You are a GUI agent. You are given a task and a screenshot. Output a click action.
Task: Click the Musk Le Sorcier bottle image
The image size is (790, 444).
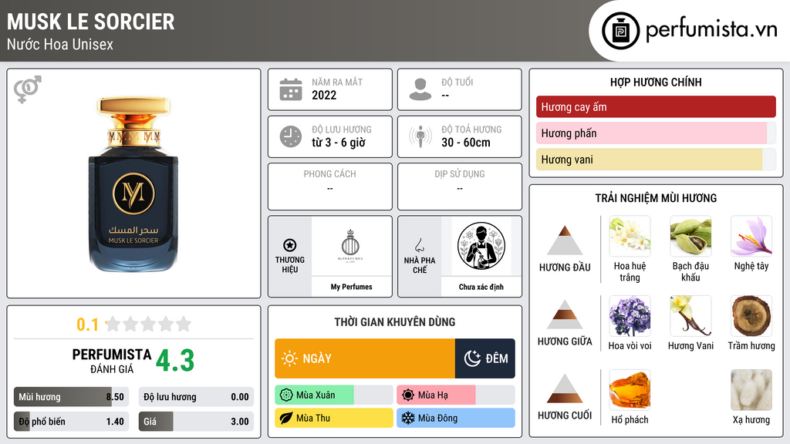(133, 183)
